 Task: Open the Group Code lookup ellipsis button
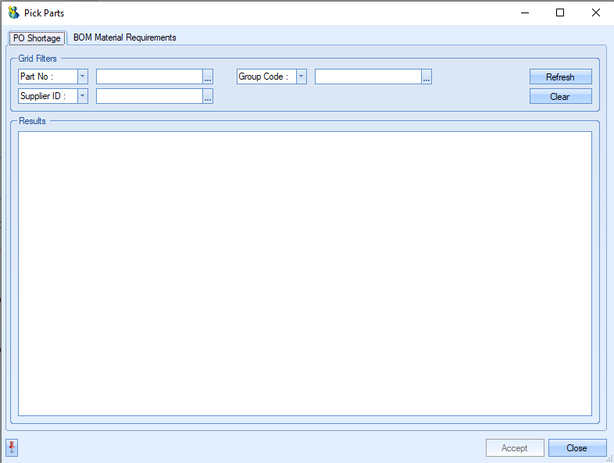(x=427, y=77)
